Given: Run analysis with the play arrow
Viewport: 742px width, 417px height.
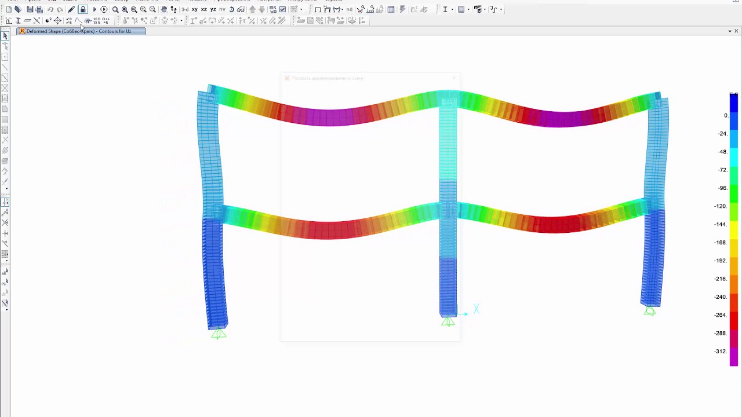Looking at the screenshot, I should click(x=94, y=9).
